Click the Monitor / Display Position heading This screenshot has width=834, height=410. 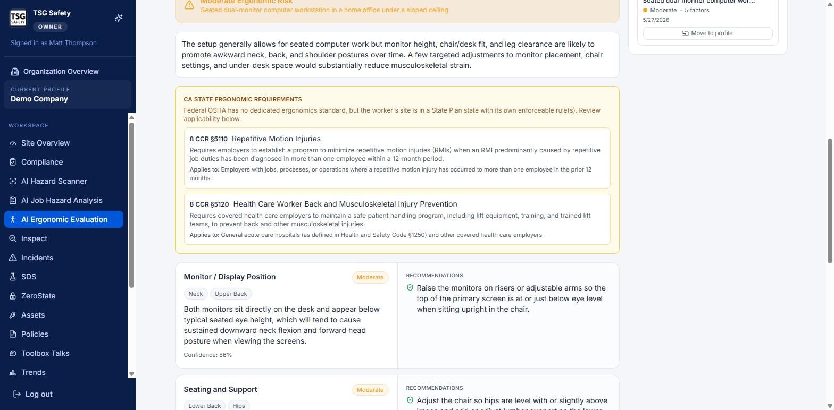click(x=230, y=277)
